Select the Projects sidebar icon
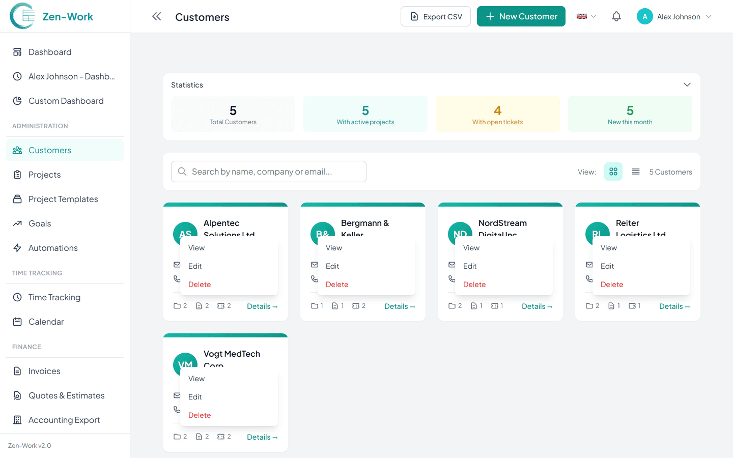 click(16, 175)
